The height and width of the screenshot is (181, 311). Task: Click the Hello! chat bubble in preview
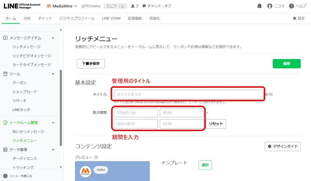tap(101, 170)
